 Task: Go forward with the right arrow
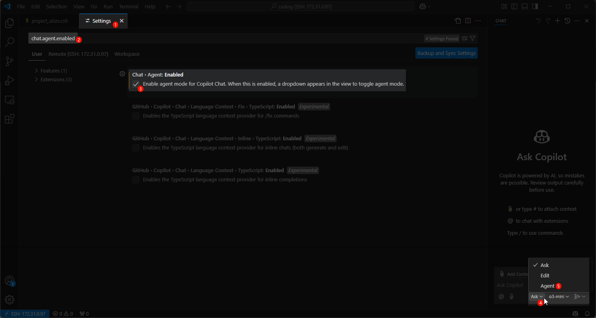pos(179,6)
